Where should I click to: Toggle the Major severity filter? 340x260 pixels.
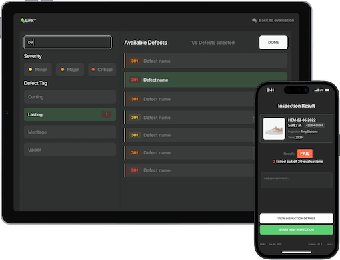pos(70,70)
